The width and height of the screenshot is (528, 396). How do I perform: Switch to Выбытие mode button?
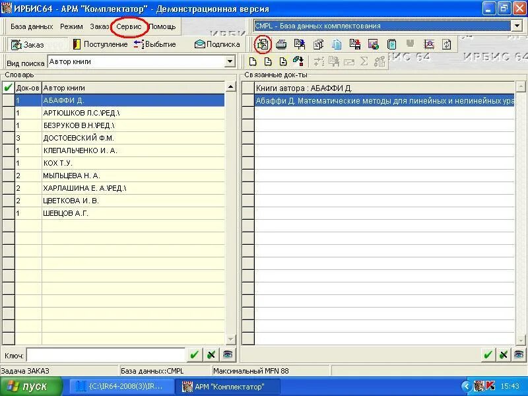(x=155, y=44)
